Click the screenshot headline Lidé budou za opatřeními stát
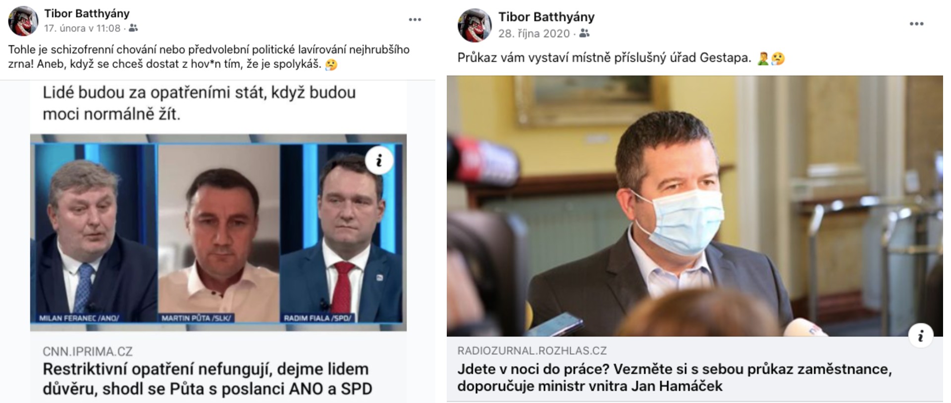Image resolution: width=951 pixels, height=403 pixels. pos(199,103)
